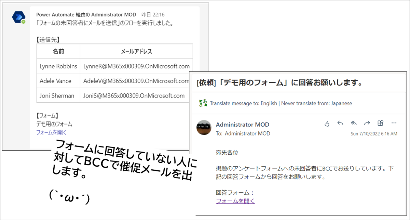Click the 名前 column header

pos(58,52)
